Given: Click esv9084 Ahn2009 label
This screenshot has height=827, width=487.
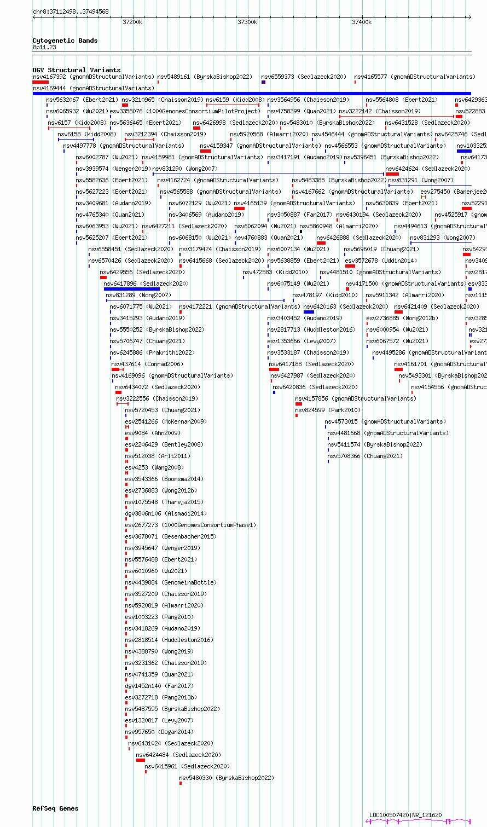Looking at the screenshot, I should coord(153,433).
